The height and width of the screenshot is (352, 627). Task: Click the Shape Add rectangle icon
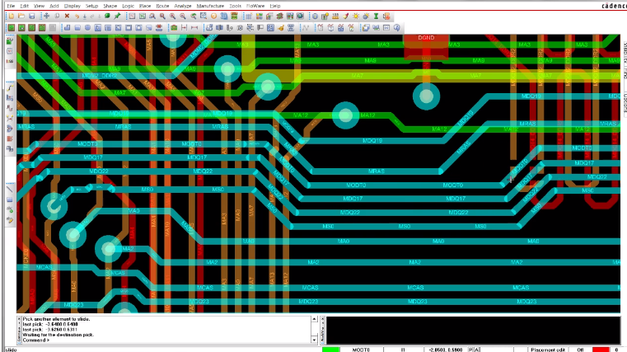tap(77, 27)
